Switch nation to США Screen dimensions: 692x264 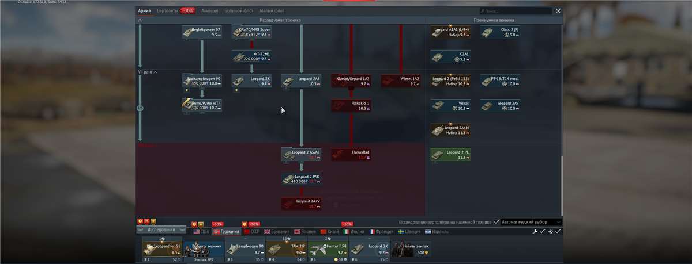tap(201, 231)
